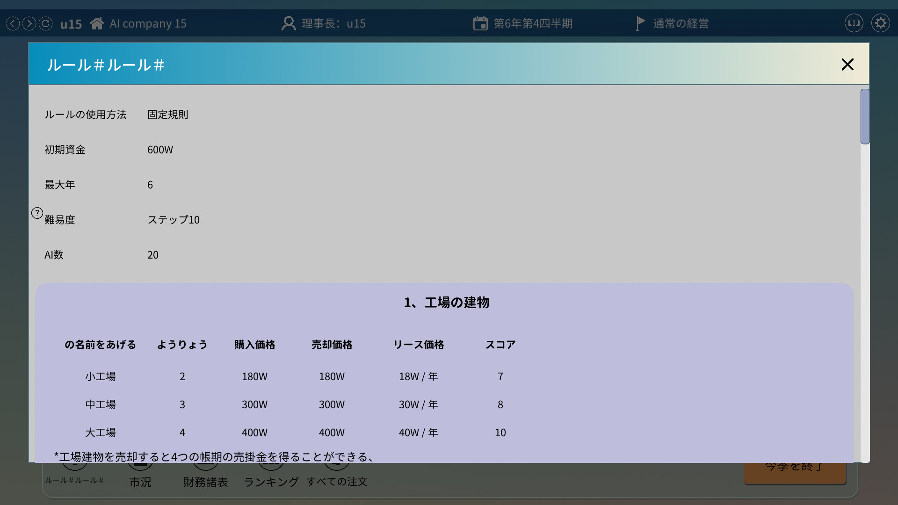Click the back navigation arrow icon

(13, 23)
